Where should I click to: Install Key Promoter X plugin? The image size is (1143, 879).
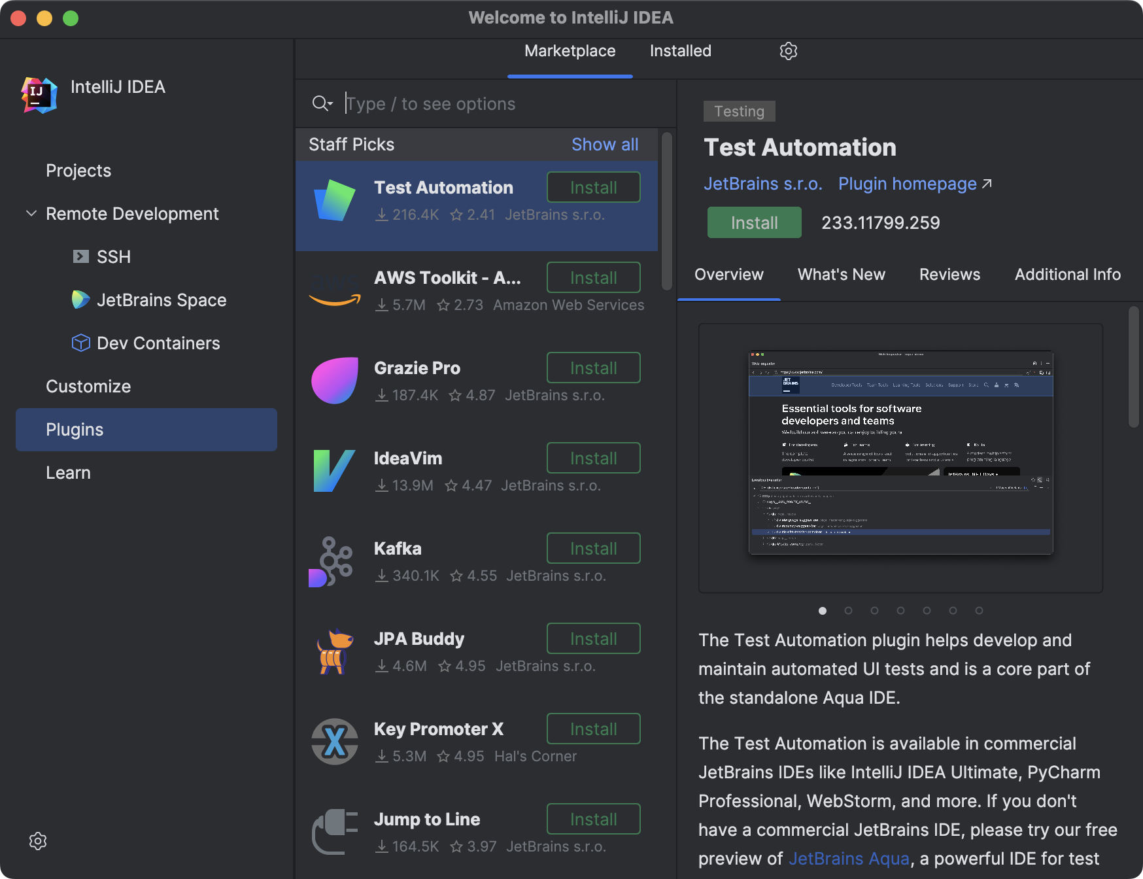pyautogui.click(x=594, y=729)
